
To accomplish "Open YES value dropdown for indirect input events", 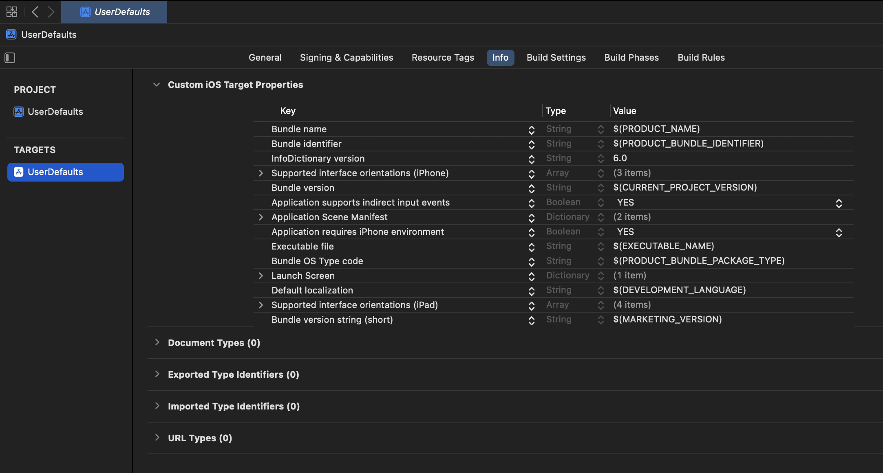I will pos(839,203).
